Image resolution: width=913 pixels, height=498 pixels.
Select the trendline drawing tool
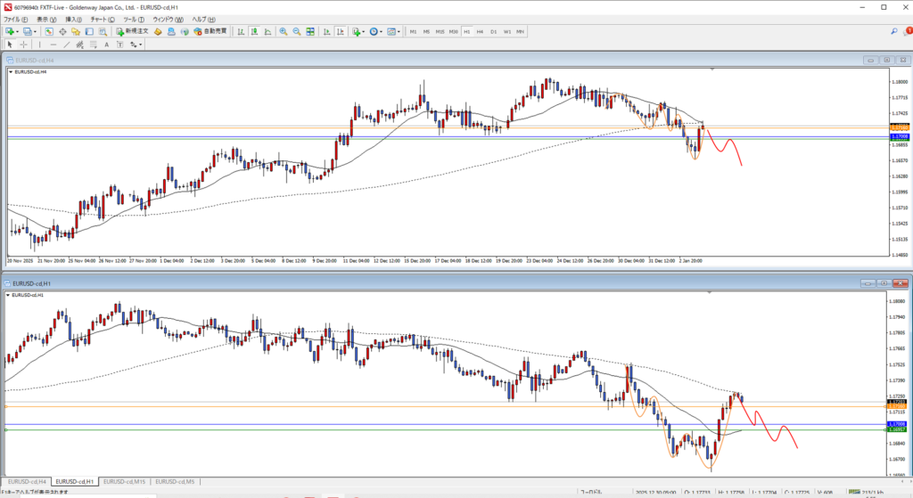click(x=69, y=44)
